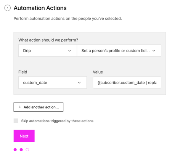175x157 pixels.
Task: Open the Drip action source dropdown
Action: click(x=48, y=51)
